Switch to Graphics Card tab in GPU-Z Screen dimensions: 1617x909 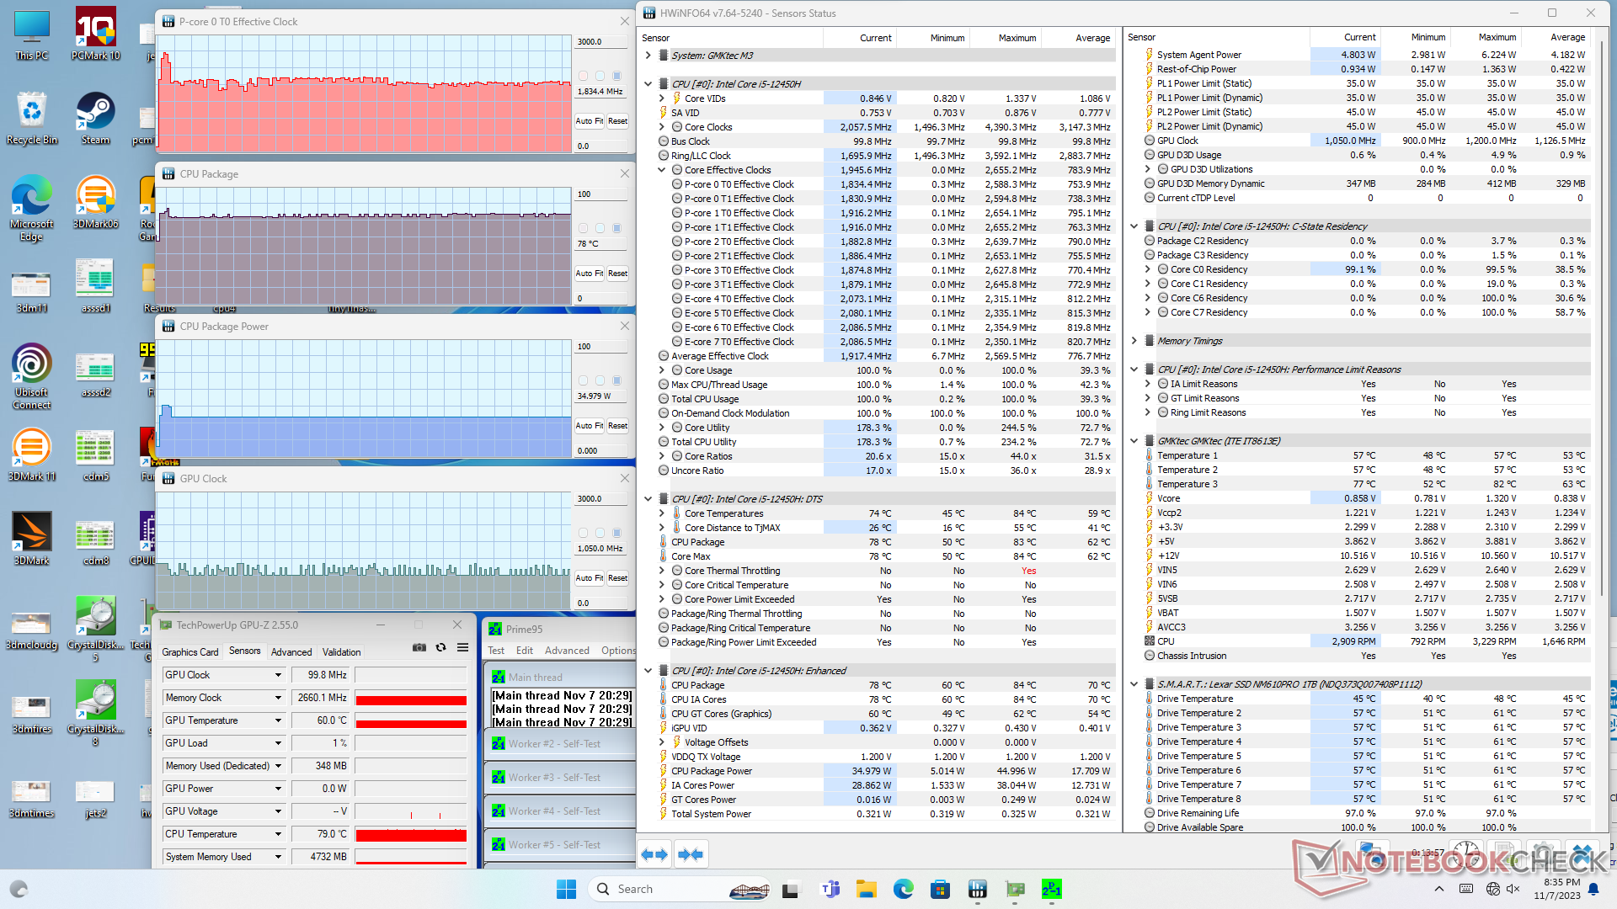[x=190, y=652]
